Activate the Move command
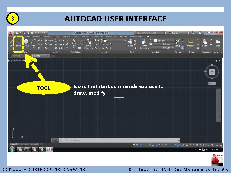 pyautogui.click(x=49, y=40)
